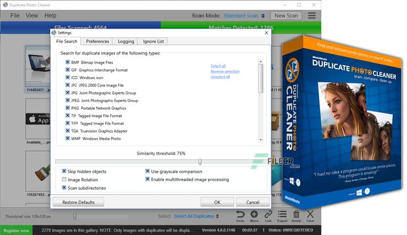Open the View menu
The height and width of the screenshot is (235, 407).
(x=32, y=16)
